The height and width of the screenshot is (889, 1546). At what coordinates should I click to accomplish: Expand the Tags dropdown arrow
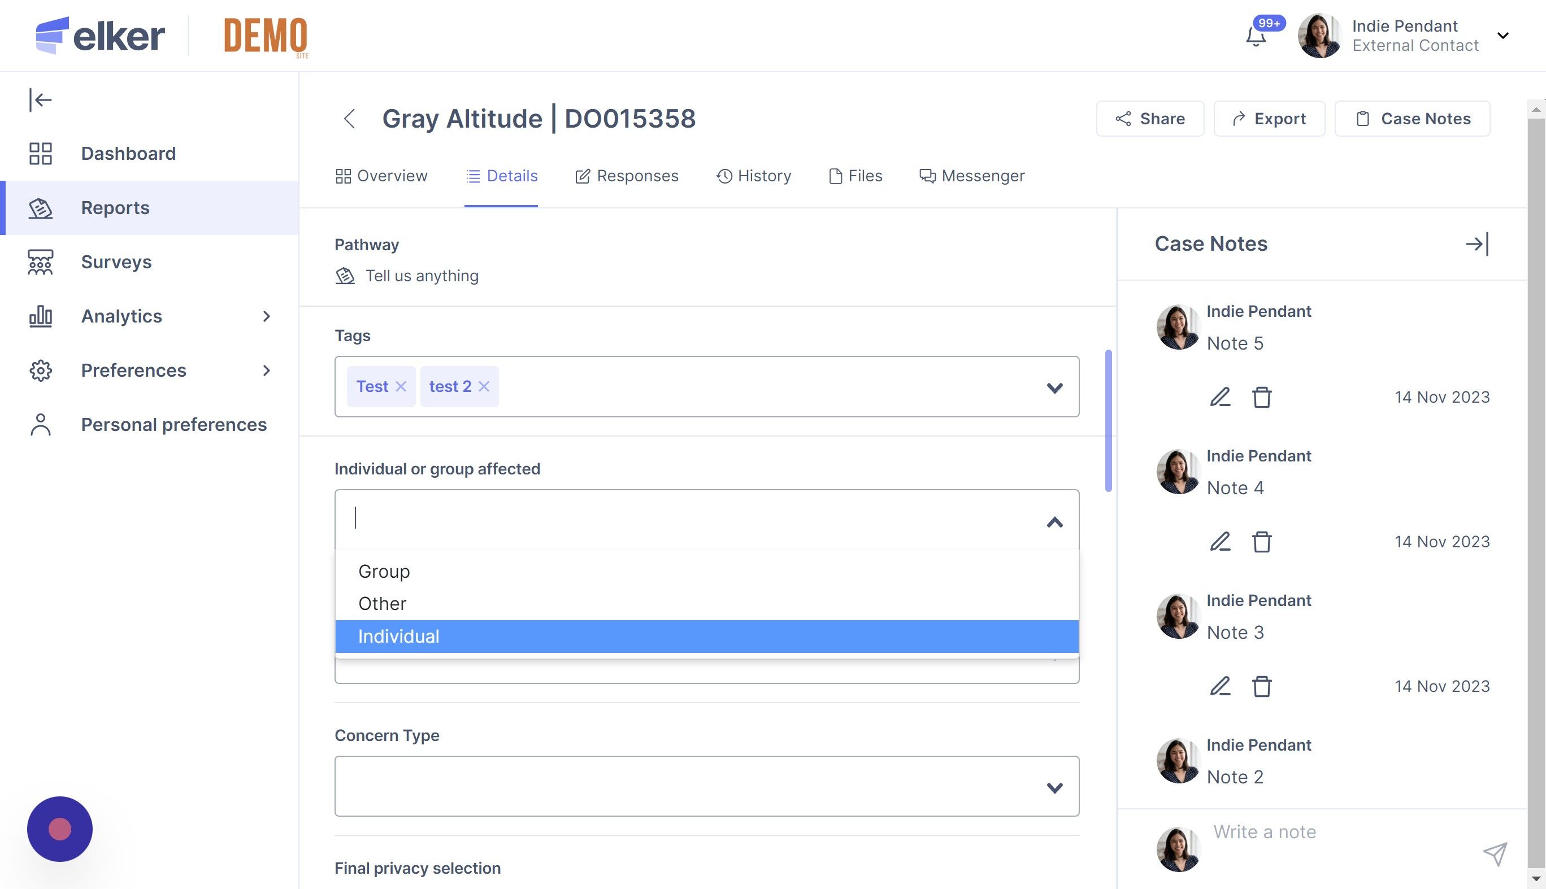(1054, 387)
